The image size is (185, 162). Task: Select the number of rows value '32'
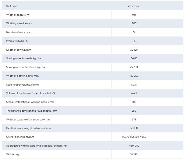(x=134, y=32)
